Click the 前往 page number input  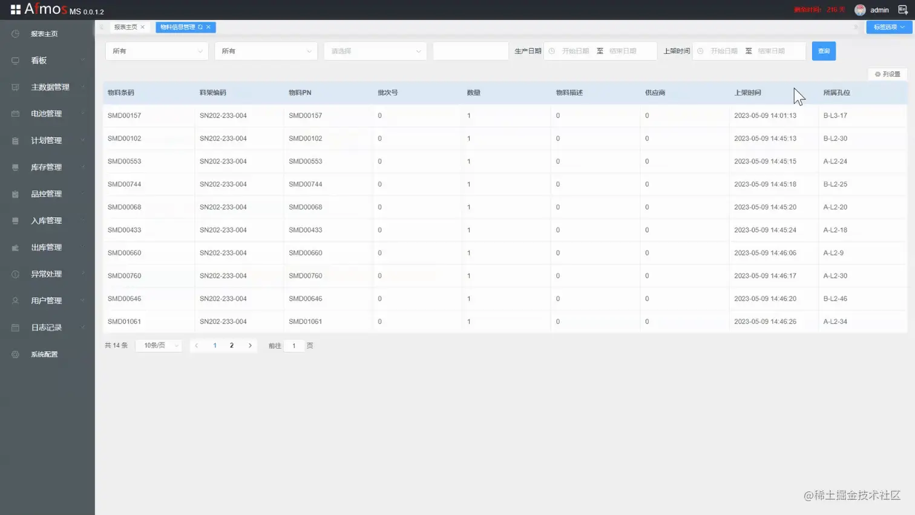pos(294,346)
